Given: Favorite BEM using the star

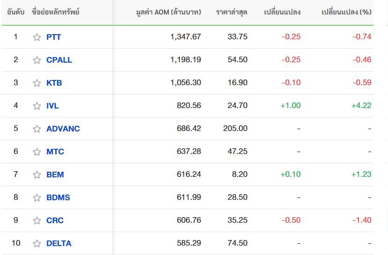Looking at the screenshot, I should 37,175.
